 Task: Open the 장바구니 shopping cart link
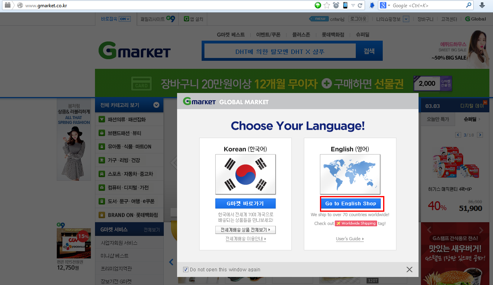[425, 19]
